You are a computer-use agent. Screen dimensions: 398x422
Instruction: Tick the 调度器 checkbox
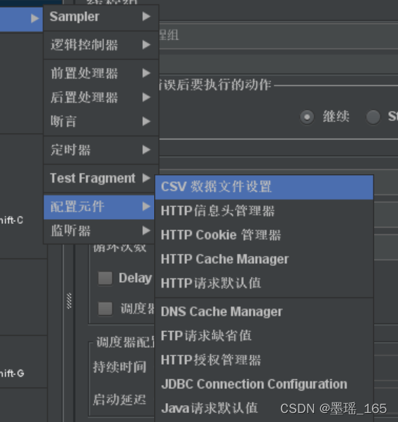pyautogui.click(x=105, y=309)
